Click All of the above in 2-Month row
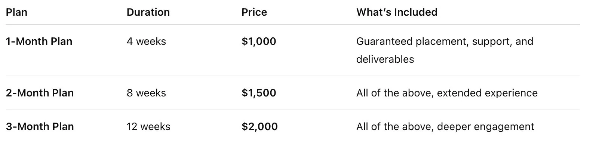593x157 pixels. [x=395, y=93]
